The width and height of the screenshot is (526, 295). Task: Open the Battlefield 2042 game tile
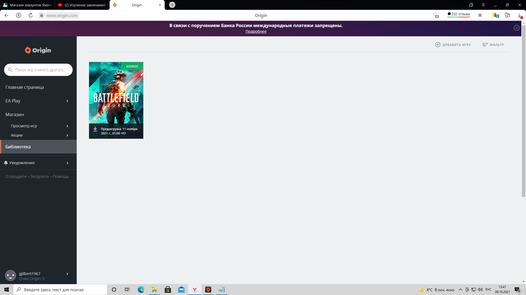(116, 100)
